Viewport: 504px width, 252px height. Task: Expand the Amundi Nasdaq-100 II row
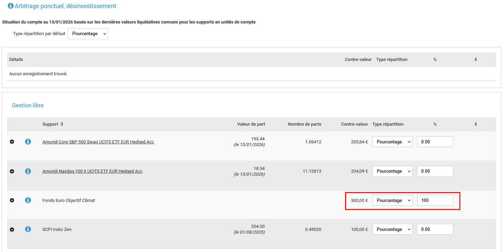[12, 171]
